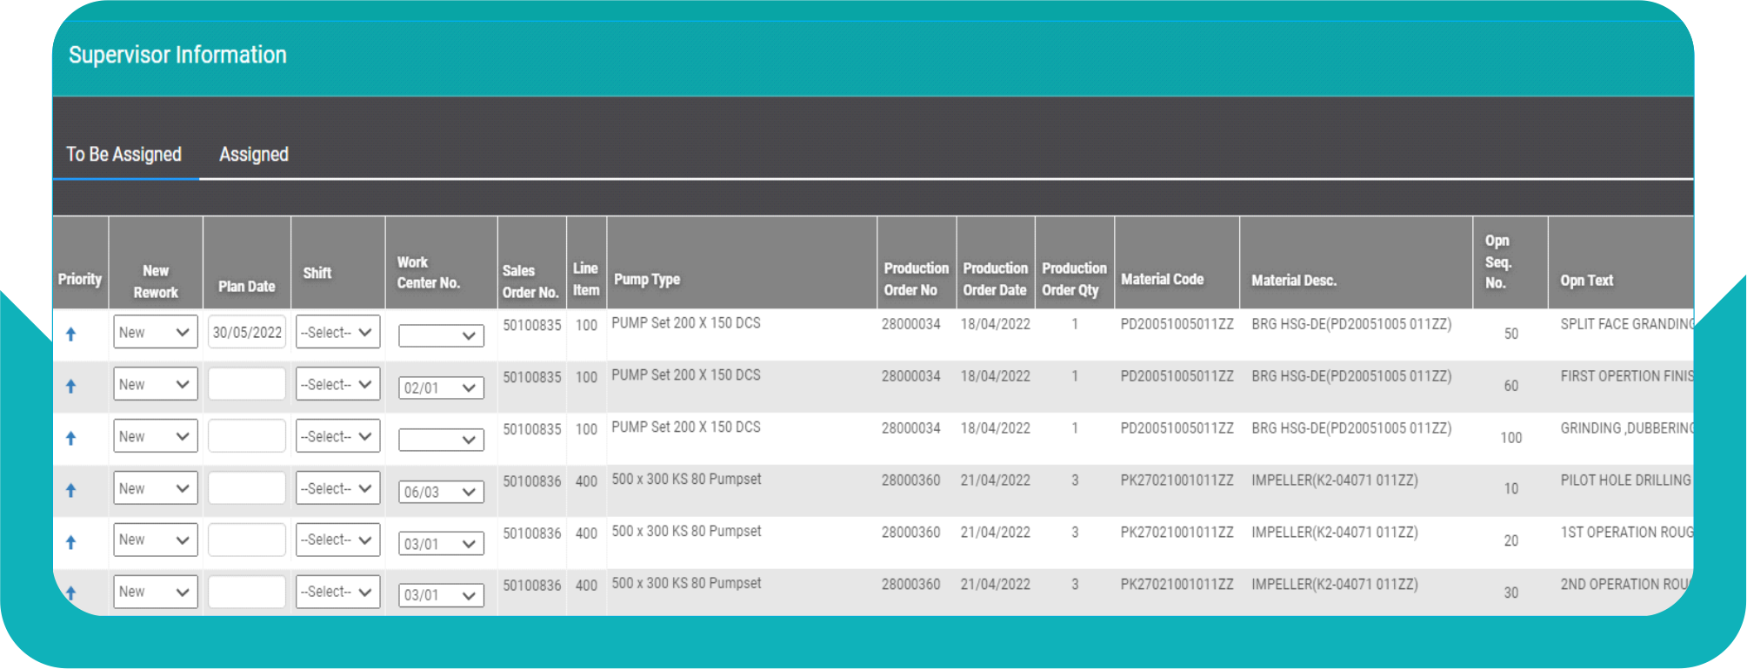This screenshot has height=669, width=1747.
Task: Click empty Plan Date field in Opn Seq 60 row
Action: click(x=247, y=384)
